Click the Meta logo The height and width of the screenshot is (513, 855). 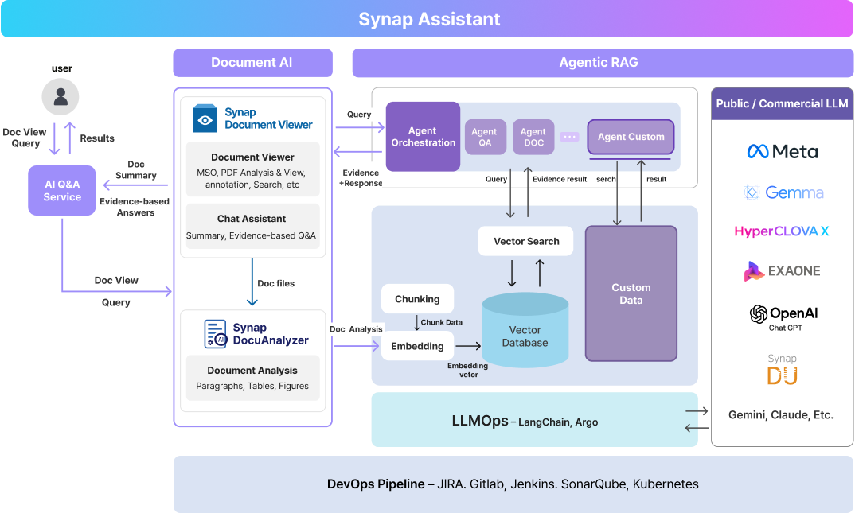click(x=782, y=151)
